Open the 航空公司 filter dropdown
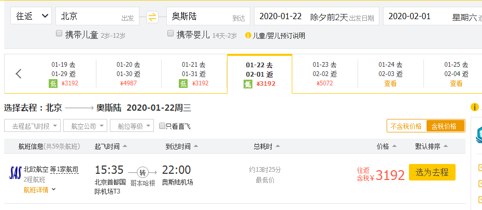Screen dimensions: 482x210 (x=85, y=126)
